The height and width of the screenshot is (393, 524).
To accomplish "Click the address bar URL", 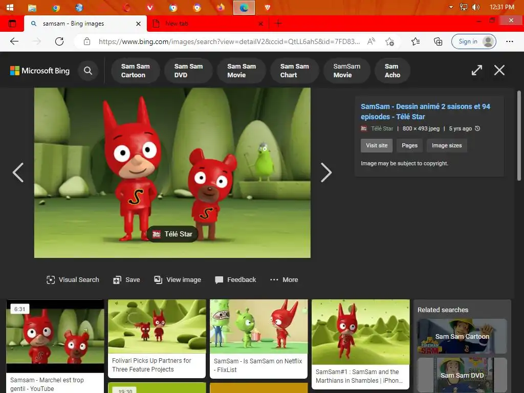I will [x=229, y=41].
